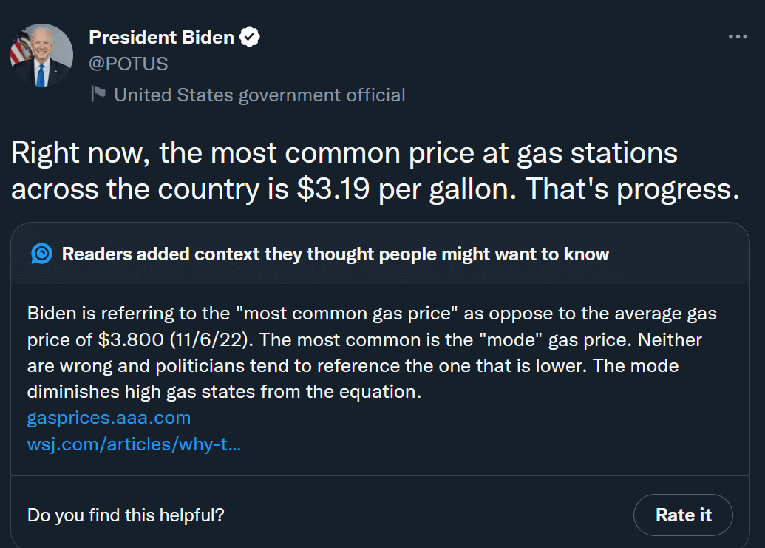This screenshot has width=765, height=548.
Task: Click Do you find this helpful text
Action: (126, 515)
